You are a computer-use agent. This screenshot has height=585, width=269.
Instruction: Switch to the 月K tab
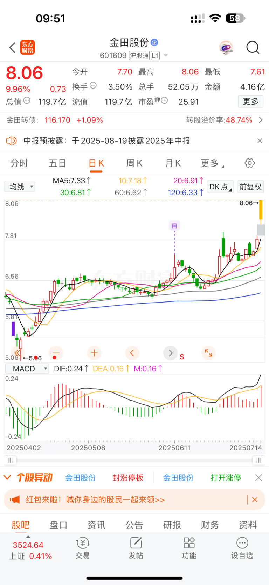tap(173, 163)
